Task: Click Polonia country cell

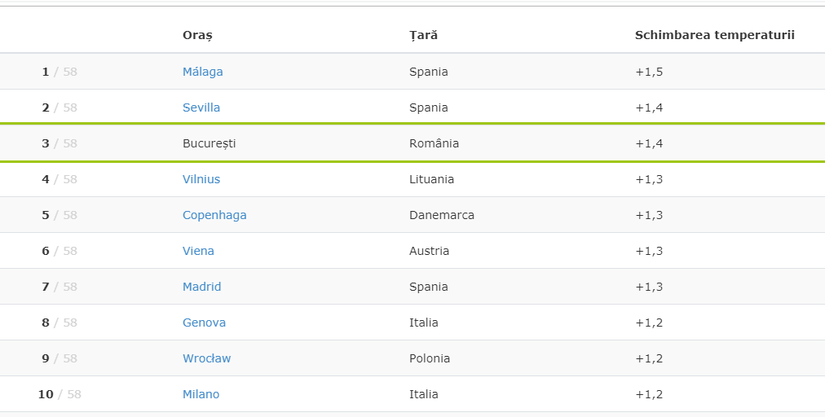Action: 430,358
